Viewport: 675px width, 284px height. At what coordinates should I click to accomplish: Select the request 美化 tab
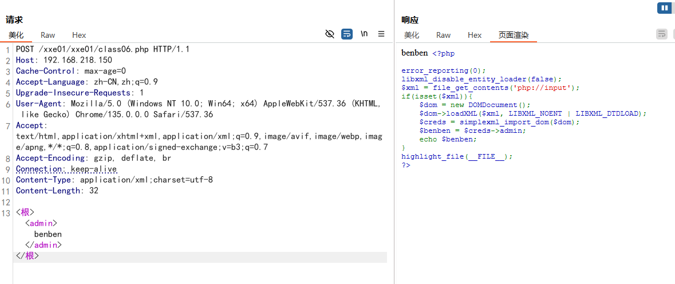coord(16,35)
